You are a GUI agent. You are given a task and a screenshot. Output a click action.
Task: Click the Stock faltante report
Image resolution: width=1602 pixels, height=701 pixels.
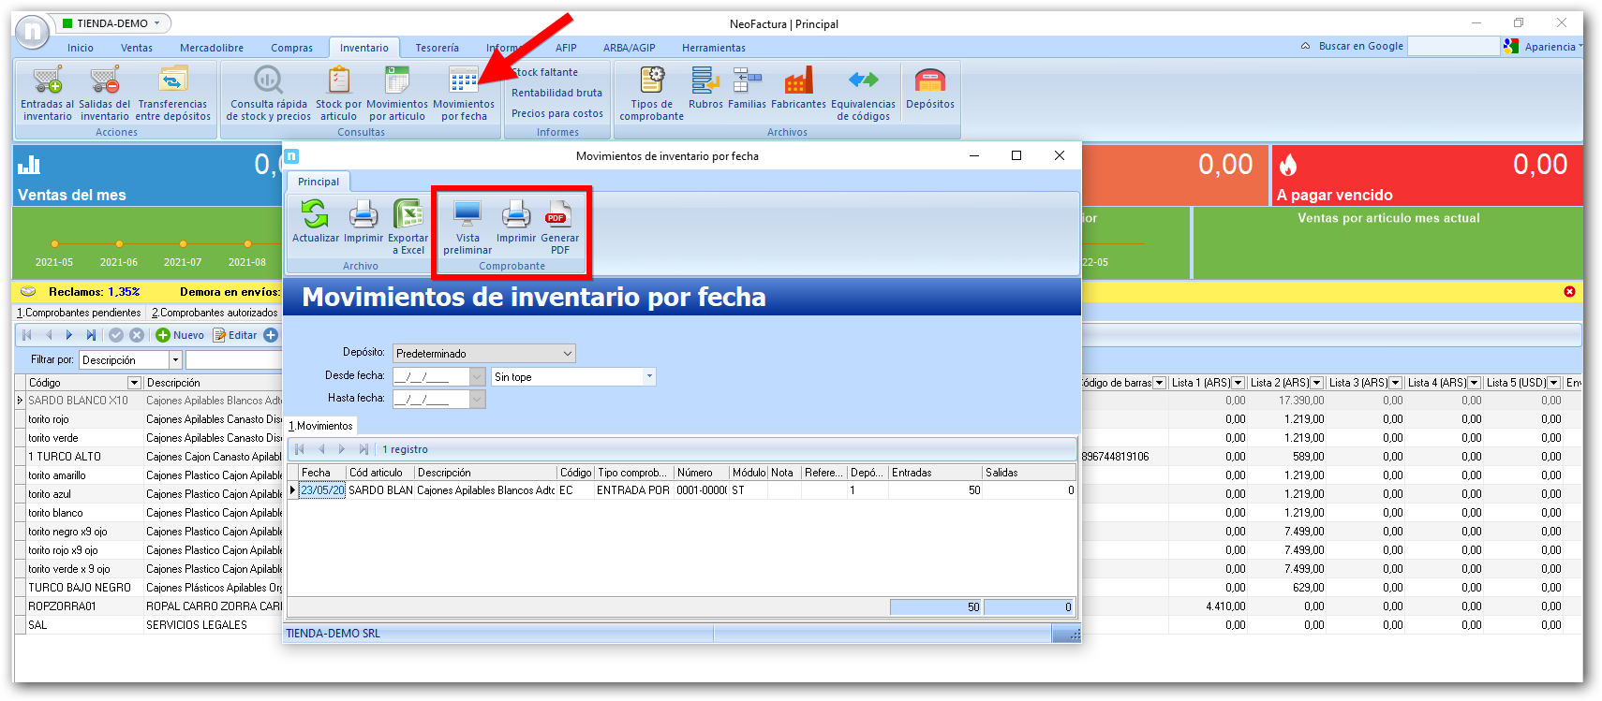[x=545, y=72]
